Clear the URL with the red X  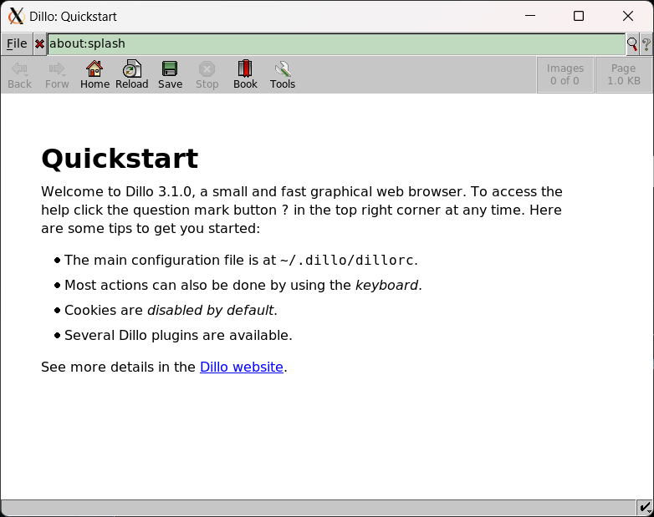(x=39, y=43)
